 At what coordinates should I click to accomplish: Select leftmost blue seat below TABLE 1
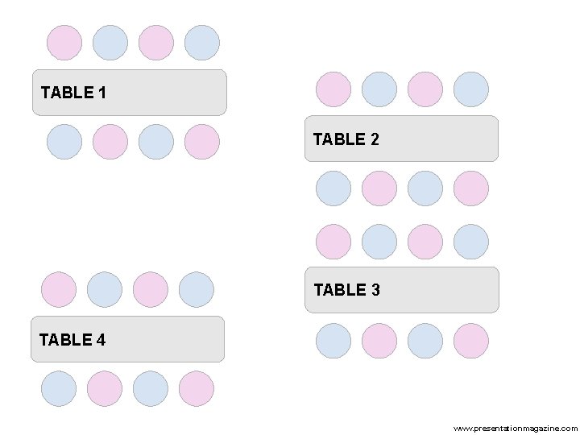coord(64,141)
